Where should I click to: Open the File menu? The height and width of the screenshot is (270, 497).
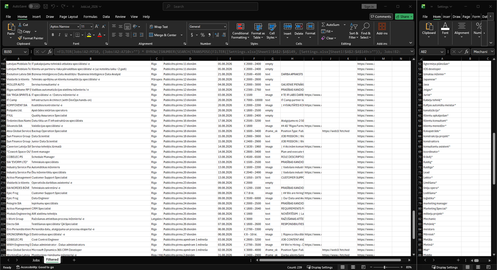point(8,17)
